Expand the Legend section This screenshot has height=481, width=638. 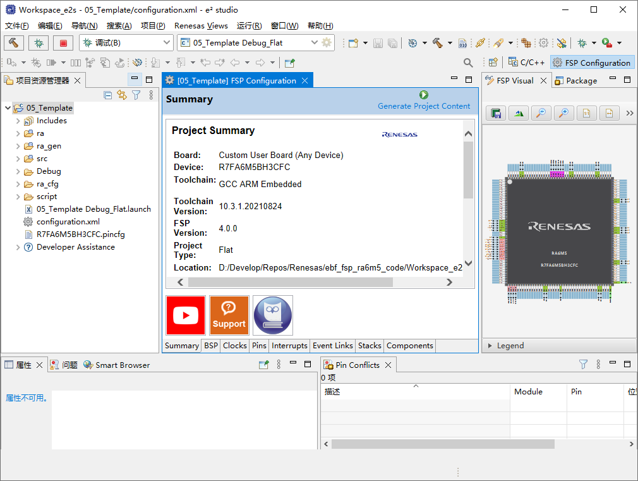[490, 346]
